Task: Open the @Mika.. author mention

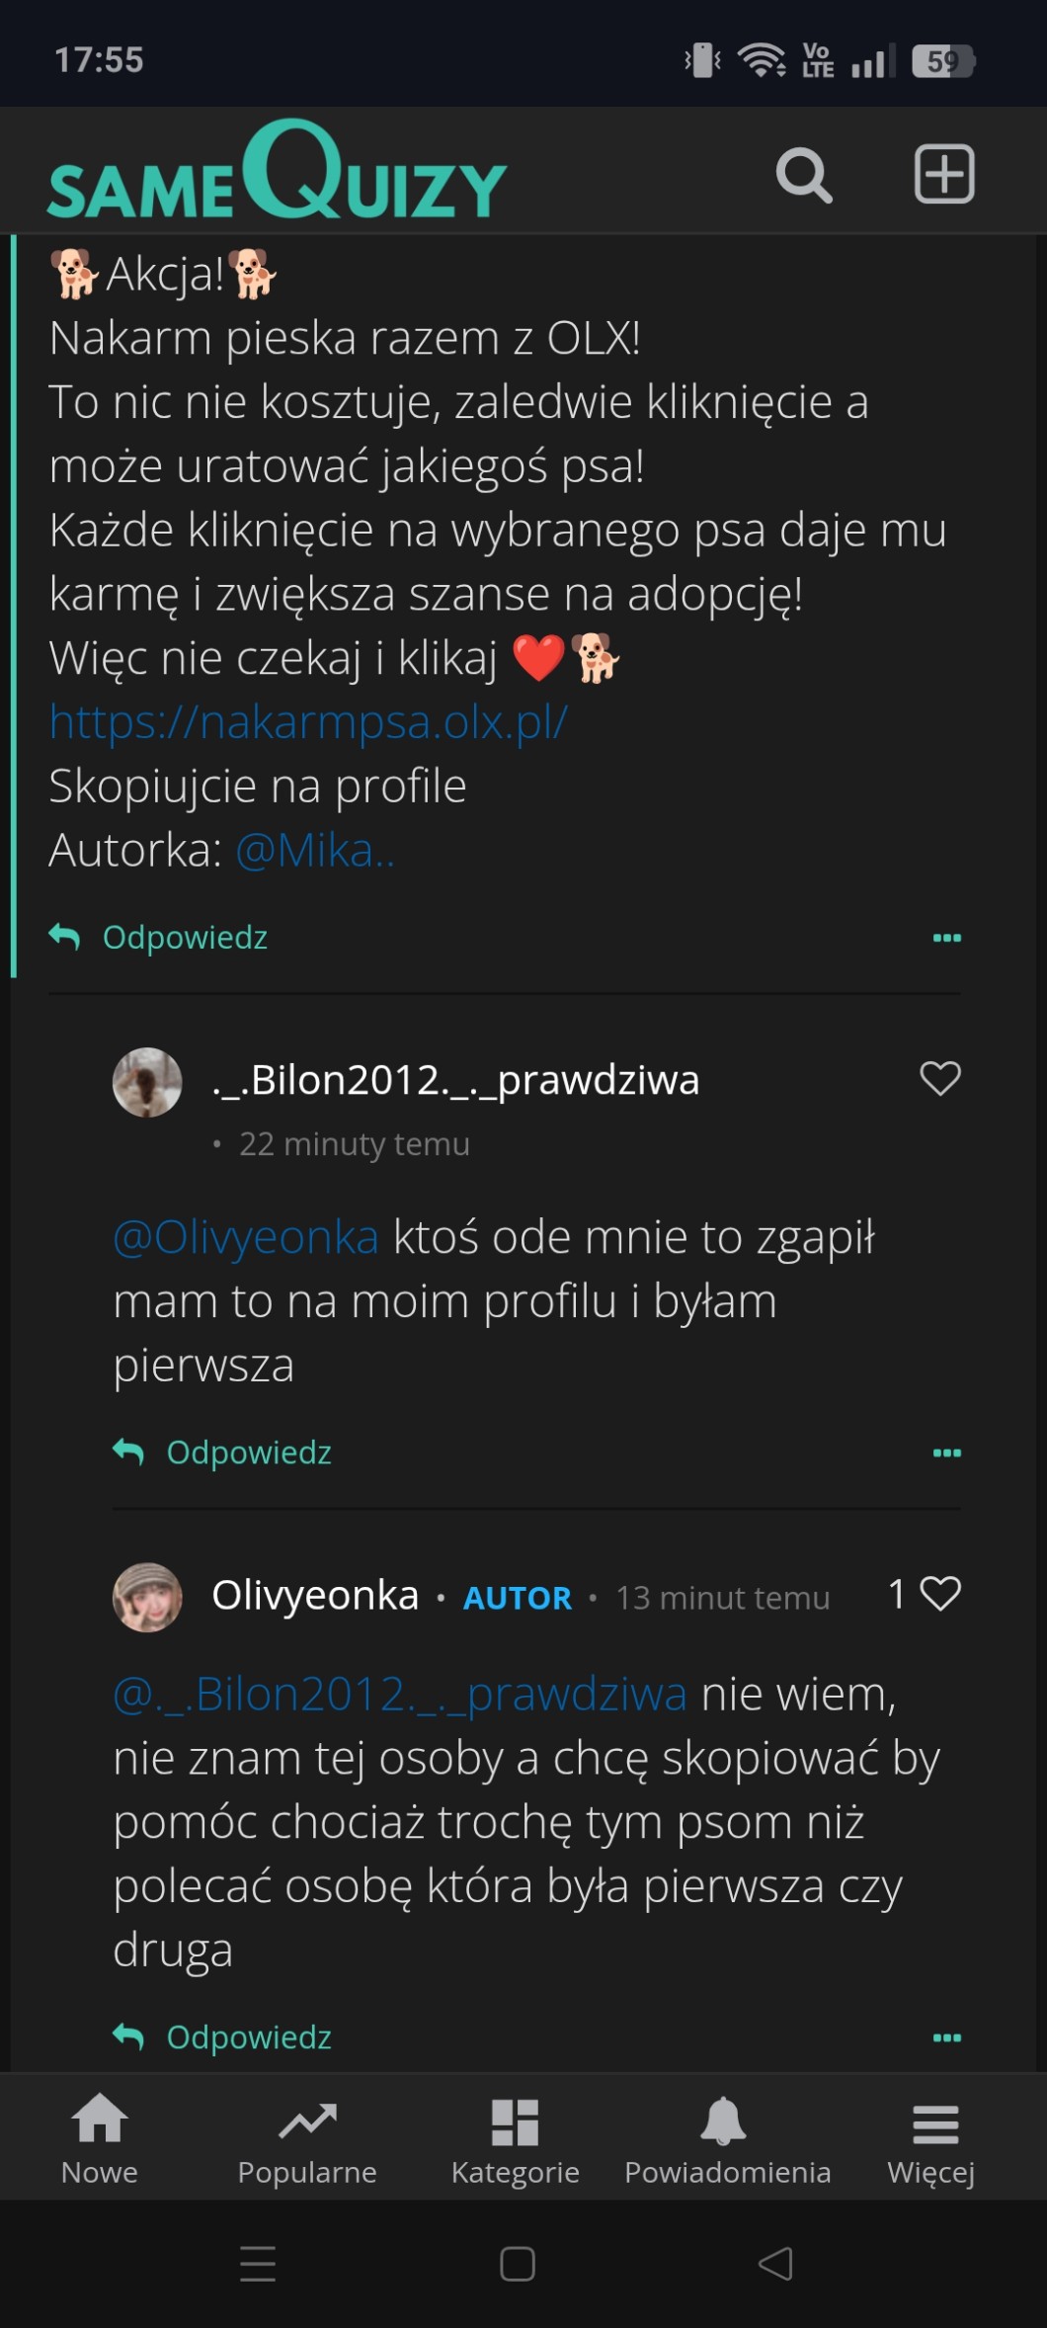Action: pos(315,850)
